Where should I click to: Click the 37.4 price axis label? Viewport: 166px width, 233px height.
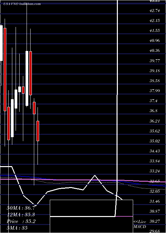click(x=153, y=101)
